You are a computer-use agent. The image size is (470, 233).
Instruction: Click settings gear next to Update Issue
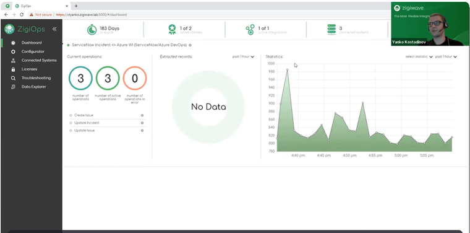(x=142, y=131)
